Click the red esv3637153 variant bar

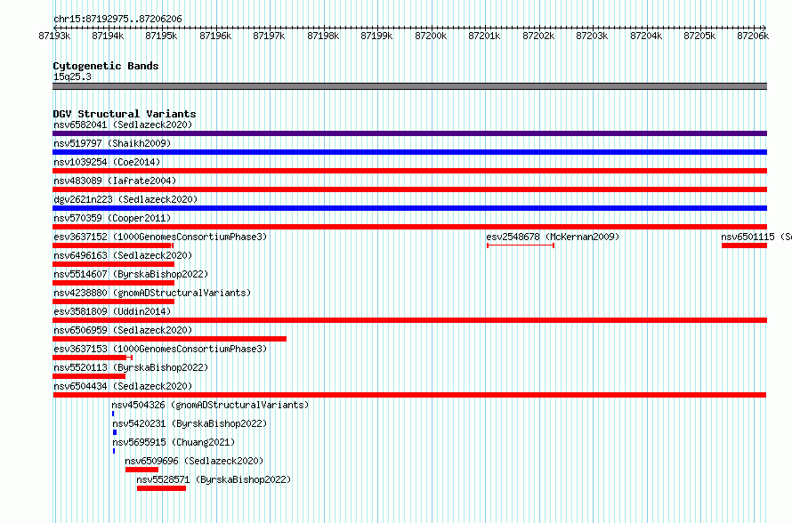pos(92,358)
